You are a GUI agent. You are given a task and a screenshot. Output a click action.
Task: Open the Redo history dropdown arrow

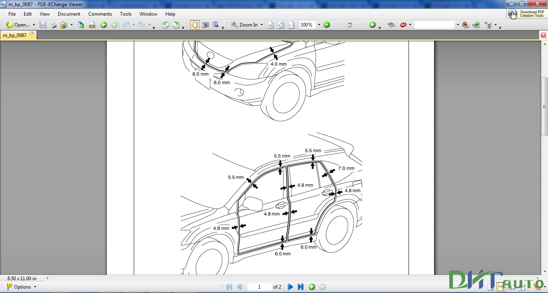(149, 25)
